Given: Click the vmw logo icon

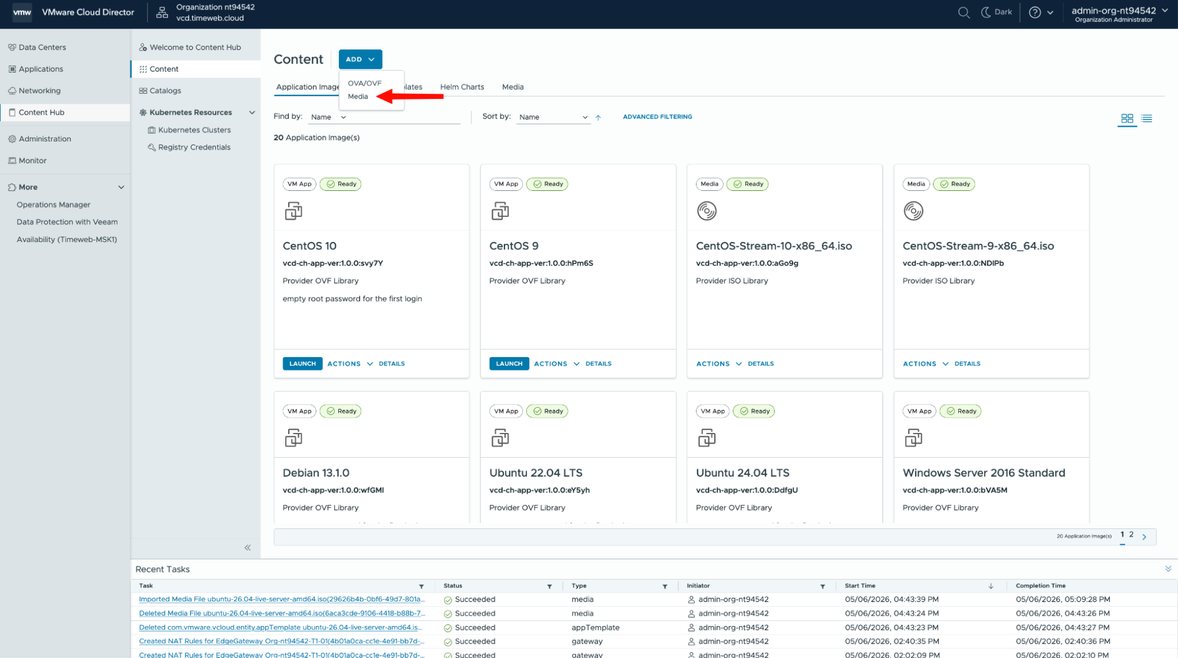Looking at the screenshot, I should (22, 12).
